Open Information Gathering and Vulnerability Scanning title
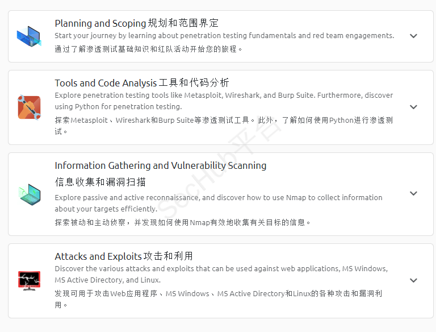The image size is (436, 332). click(x=161, y=165)
